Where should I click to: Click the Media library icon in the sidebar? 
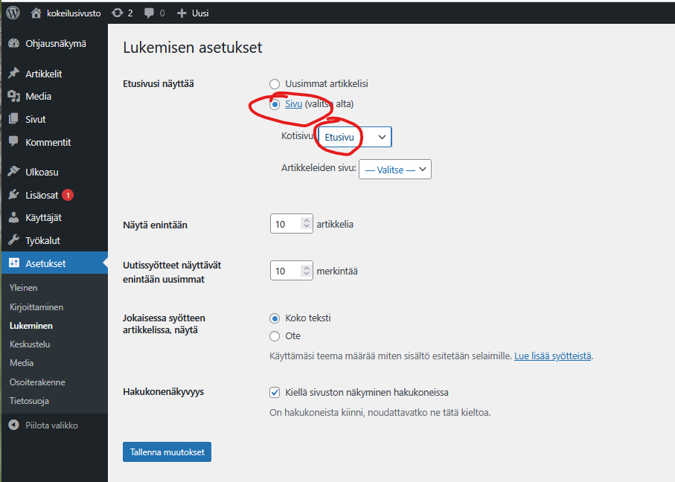coord(14,96)
